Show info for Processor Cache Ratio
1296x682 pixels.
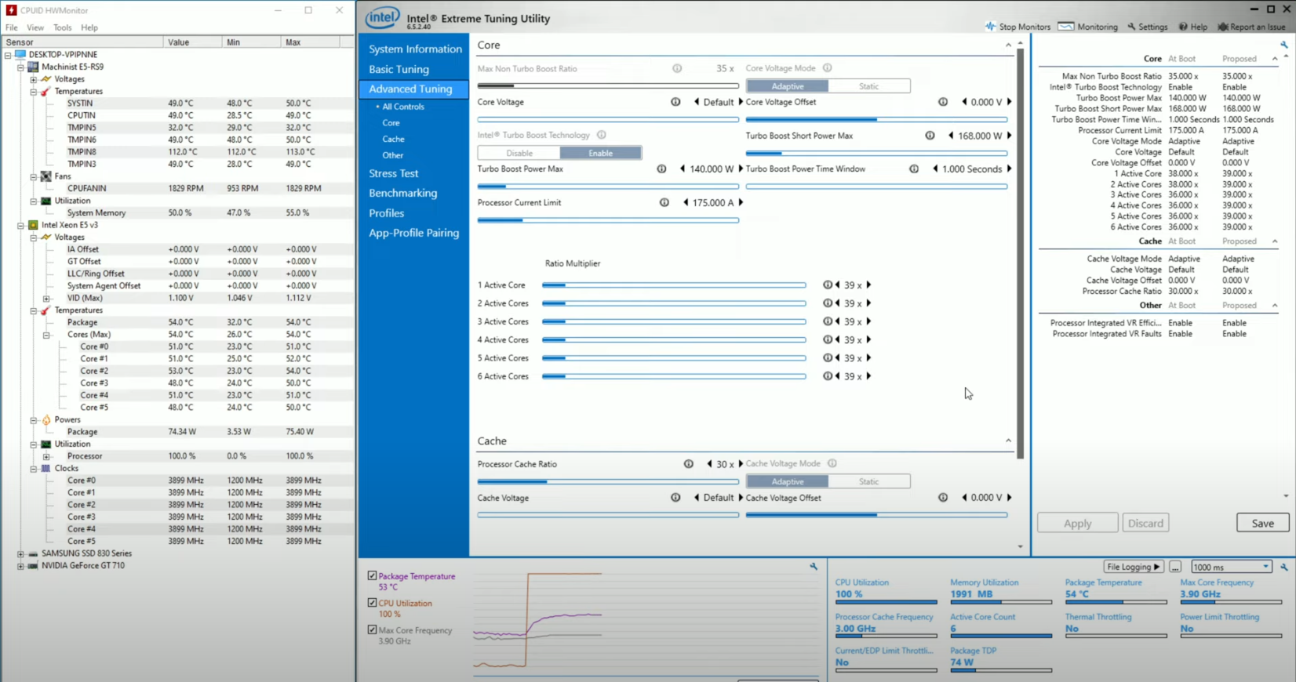click(x=688, y=464)
